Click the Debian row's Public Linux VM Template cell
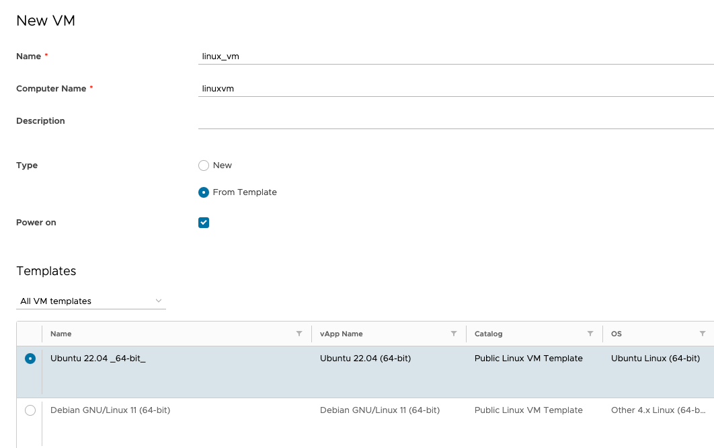Image resolution: width=714 pixels, height=448 pixels. pyautogui.click(x=528, y=410)
